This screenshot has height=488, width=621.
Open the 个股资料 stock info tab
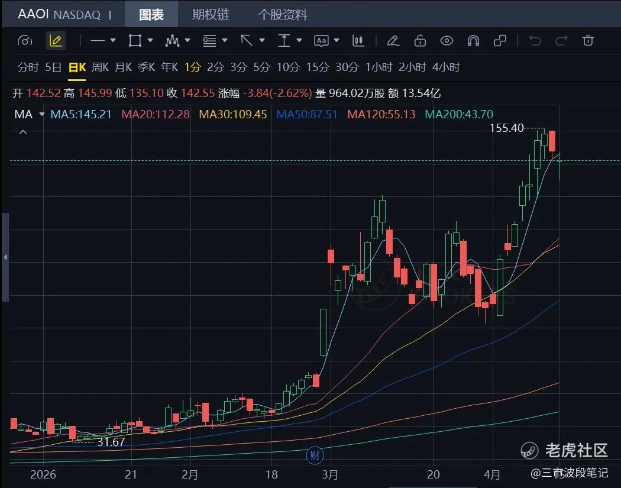pos(282,15)
